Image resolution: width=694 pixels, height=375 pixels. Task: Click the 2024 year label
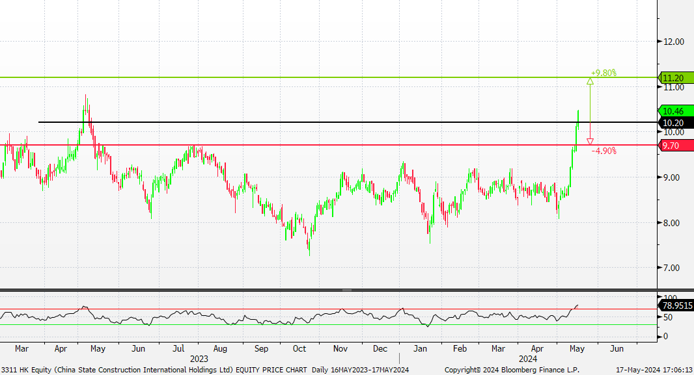coord(528,359)
